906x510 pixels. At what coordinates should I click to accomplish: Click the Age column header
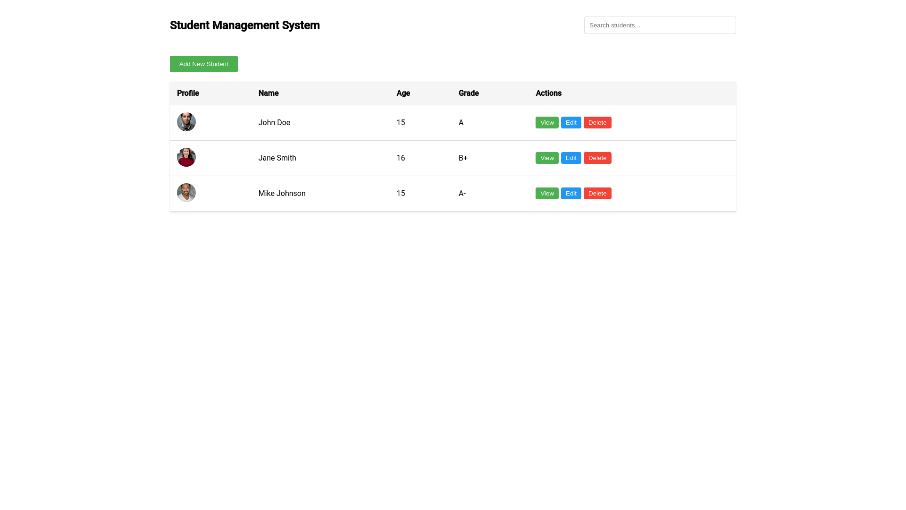[x=403, y=93]
